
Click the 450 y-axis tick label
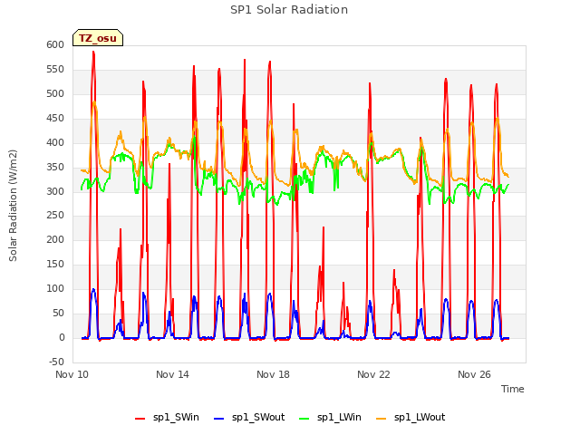55,118
